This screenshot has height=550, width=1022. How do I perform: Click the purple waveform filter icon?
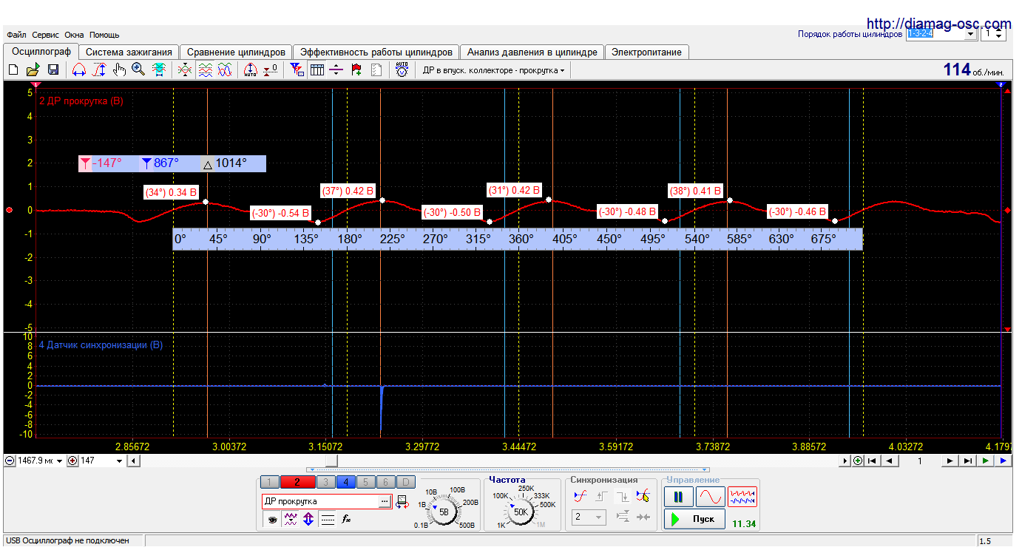[291, 520]
